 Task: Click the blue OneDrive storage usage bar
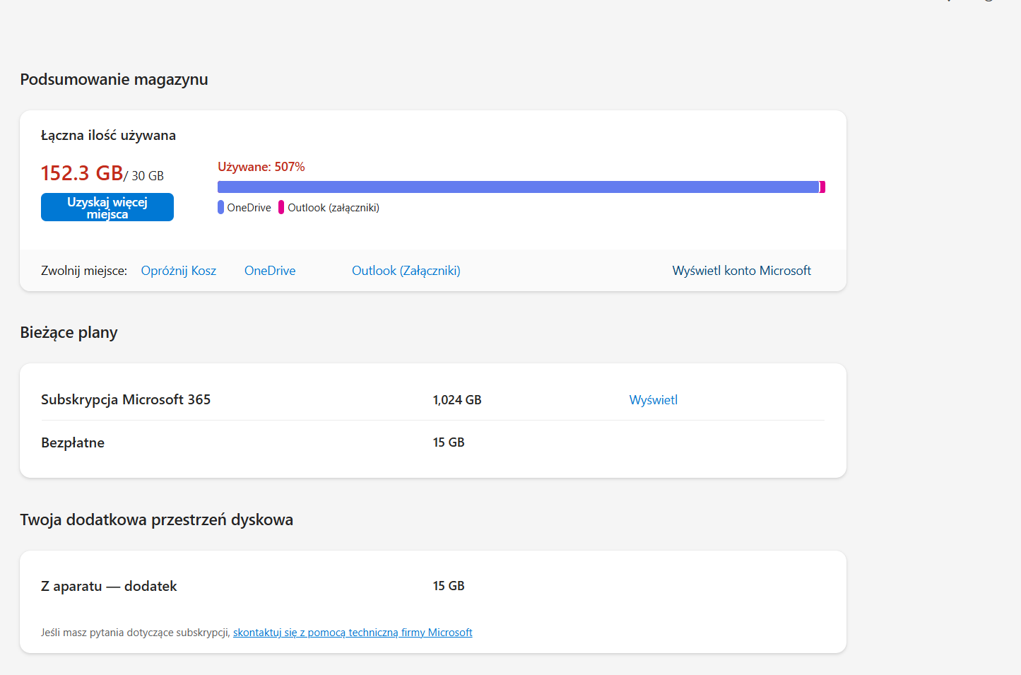(518, 187)
